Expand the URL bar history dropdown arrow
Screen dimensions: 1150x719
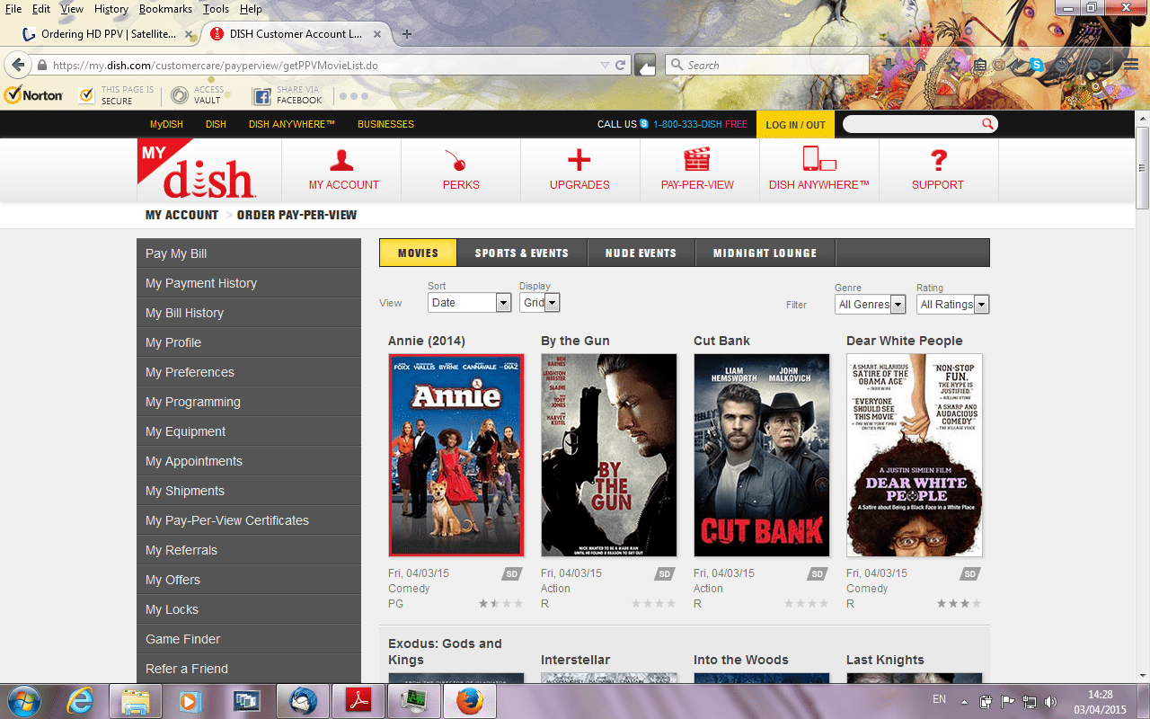[x=605, y=65]
